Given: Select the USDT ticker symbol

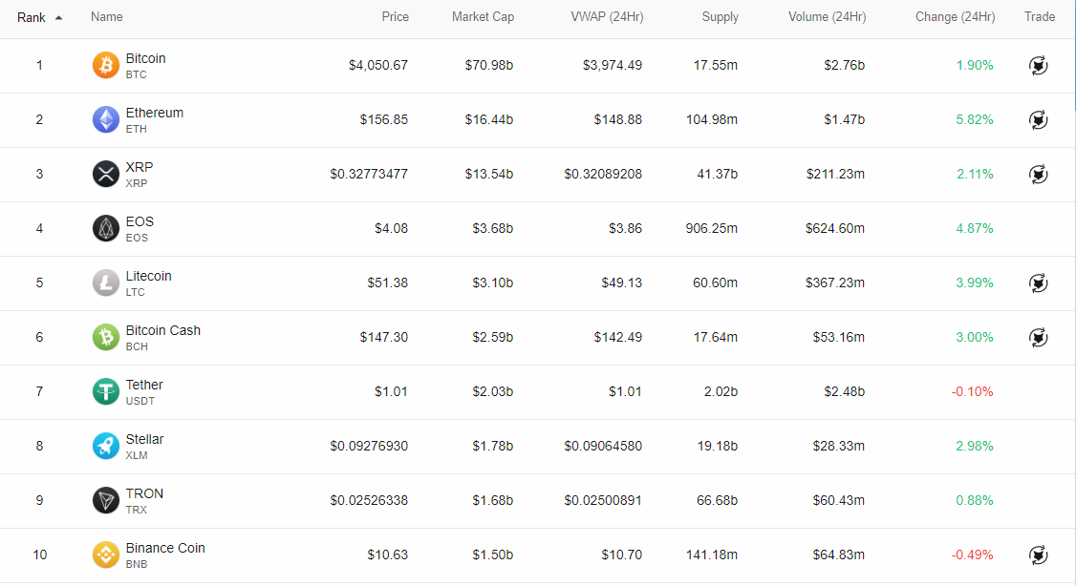Looking at the screenshot, I should click(x=140, y=401).
